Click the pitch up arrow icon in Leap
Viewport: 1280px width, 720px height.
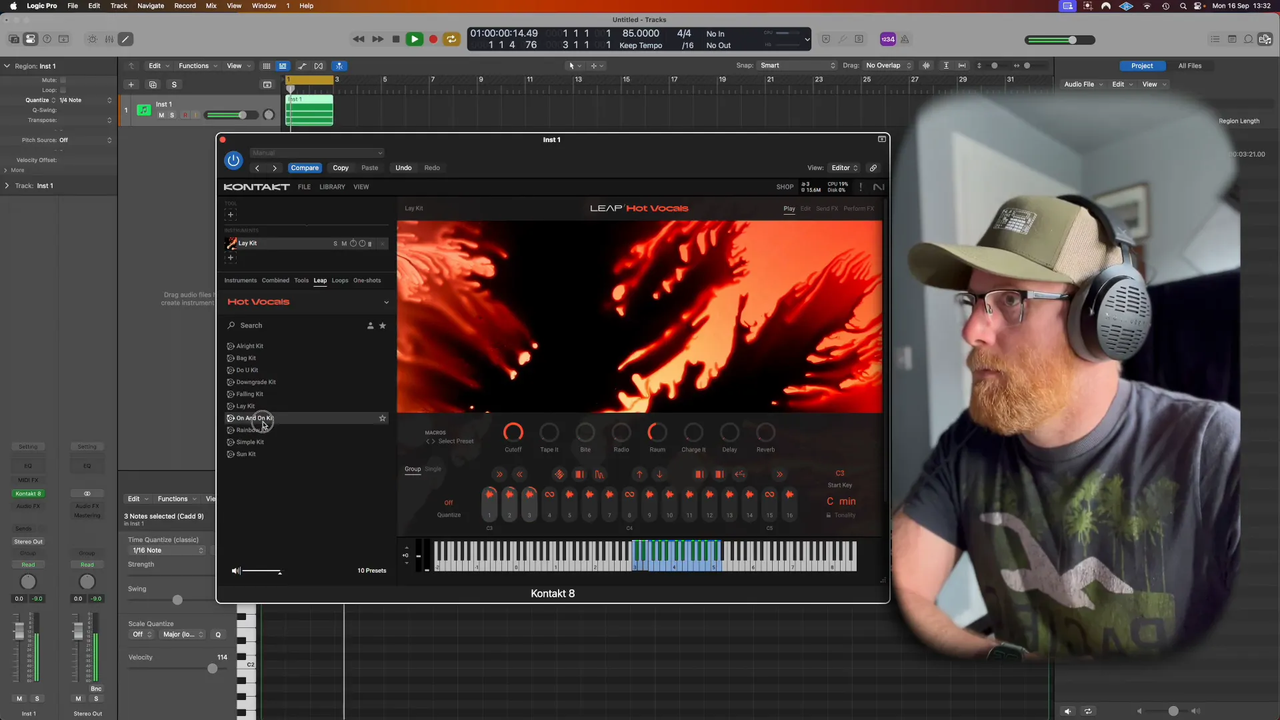tap(639, 475)
